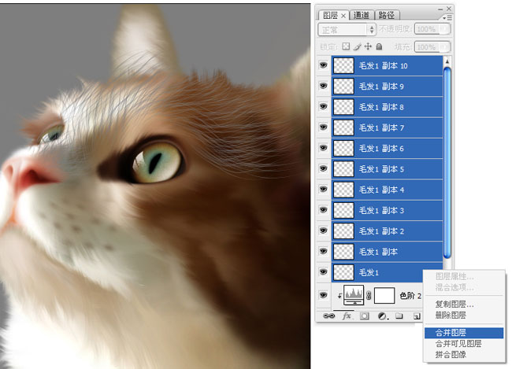This screenshot has height=369, width=512.
Task: Click the lock image pixels brush icon
Action: (x=357, y=46)
